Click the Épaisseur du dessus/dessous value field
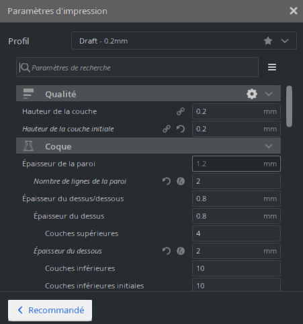The width and height of the screenshot is (303, 324). click(236, 199)
